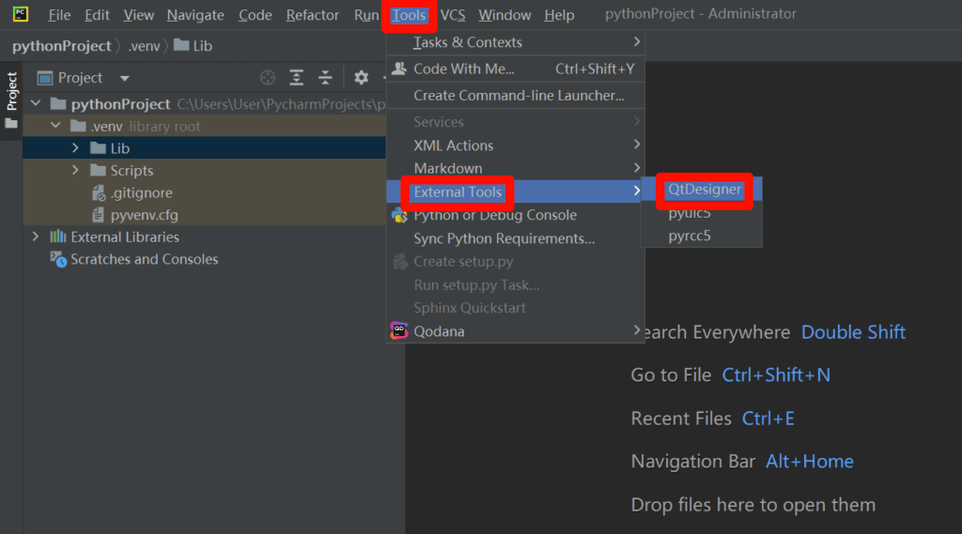
Task: Click the Drop files here to open them text
Action: click(753, 505)
